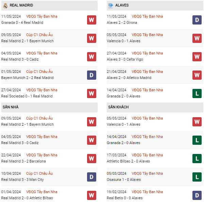Screen dimensions: 204x202
Task: Open the SÂN NHÀ home matches header
Action: pyautogui.click(x=10, y=107)
